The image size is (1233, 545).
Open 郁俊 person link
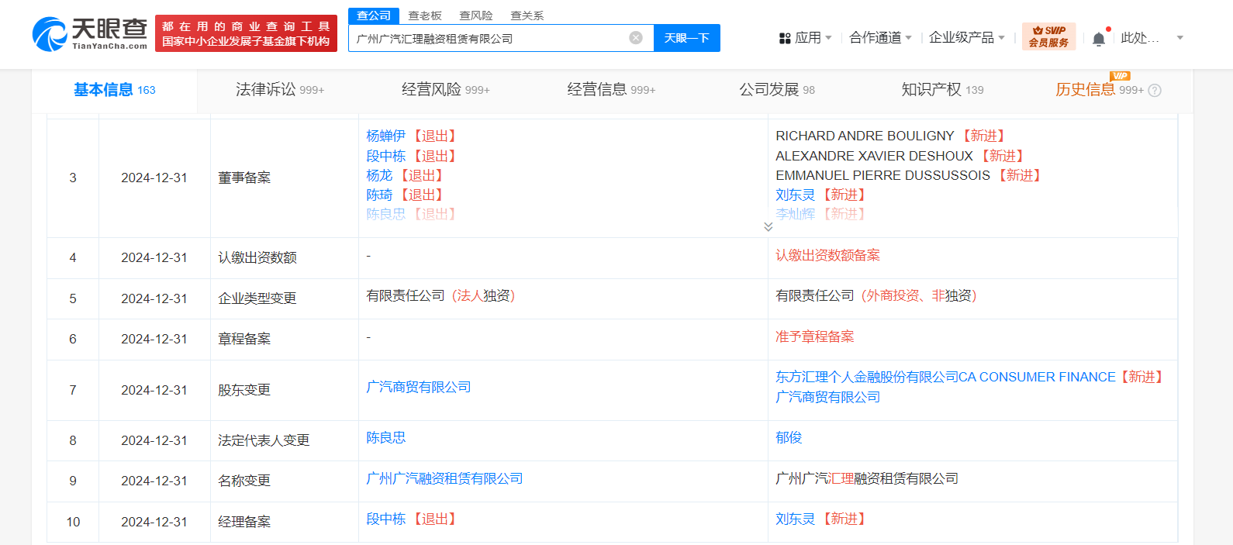[789, 437]
